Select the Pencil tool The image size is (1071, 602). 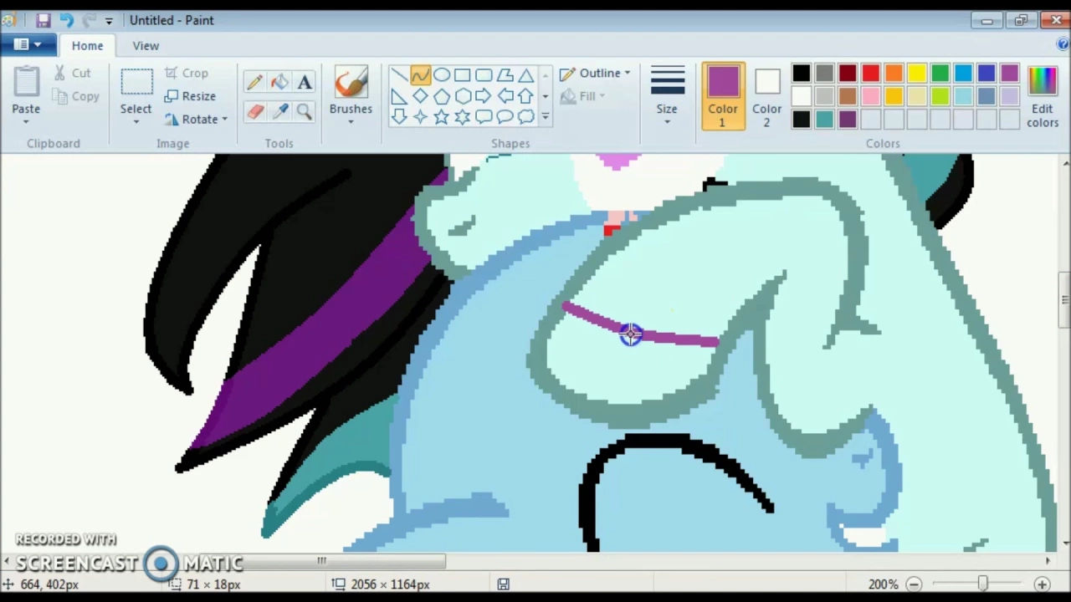pyautogui.click(x=255, y=82)
